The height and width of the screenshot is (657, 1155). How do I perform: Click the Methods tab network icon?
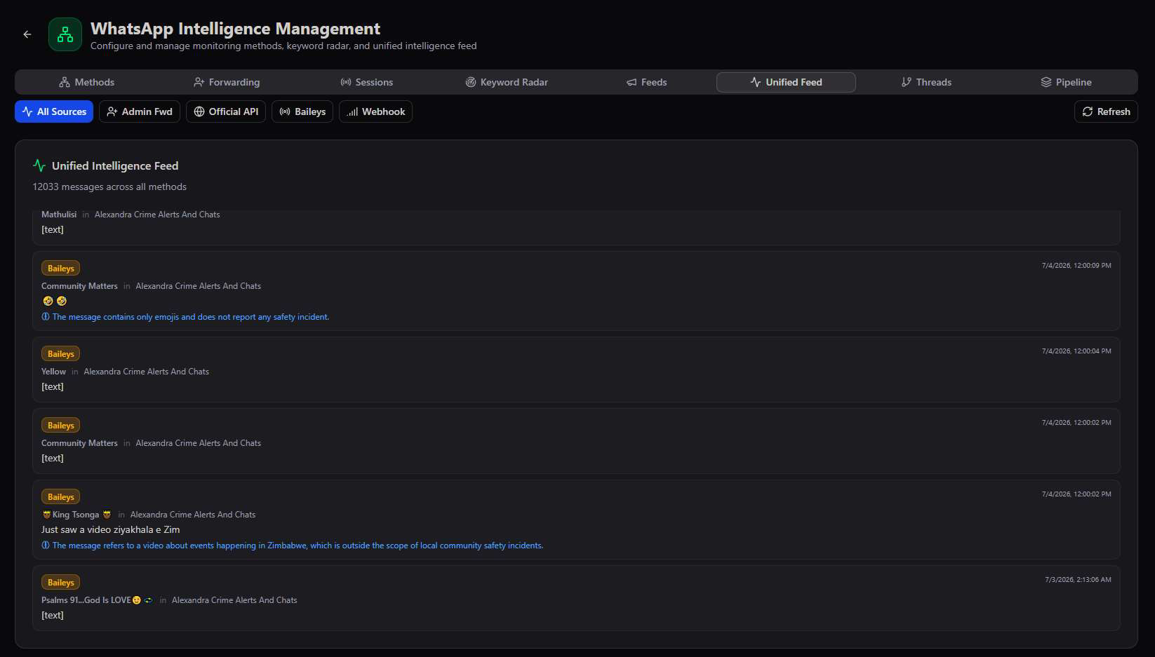[65, 82]
